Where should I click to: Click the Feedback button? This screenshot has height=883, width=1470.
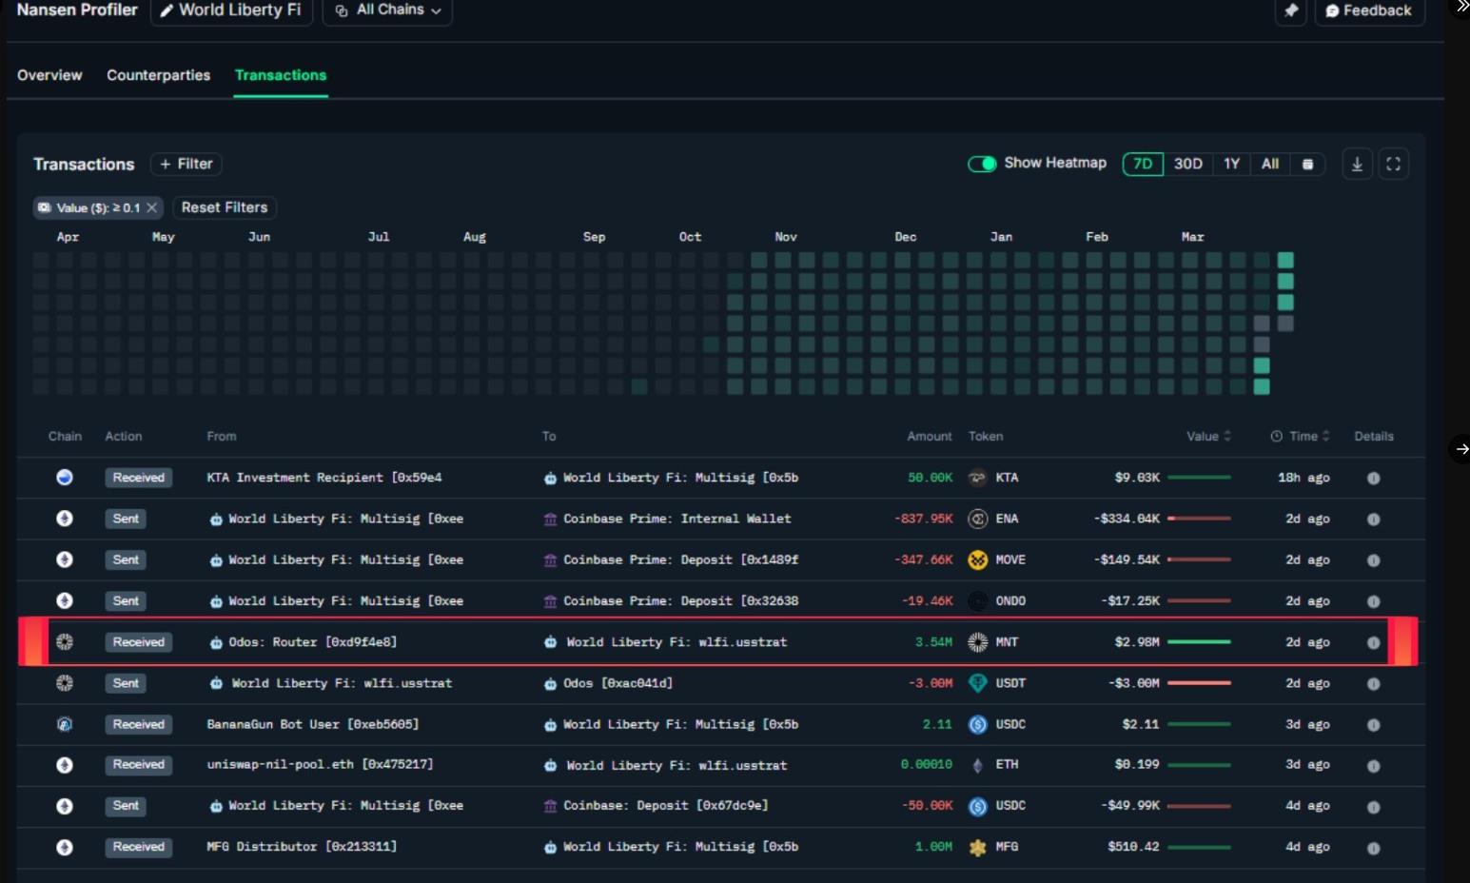(x=1369, y=10)
